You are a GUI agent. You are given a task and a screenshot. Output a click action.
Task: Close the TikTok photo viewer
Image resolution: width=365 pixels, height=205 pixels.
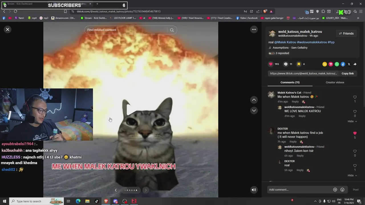[8, 29]
